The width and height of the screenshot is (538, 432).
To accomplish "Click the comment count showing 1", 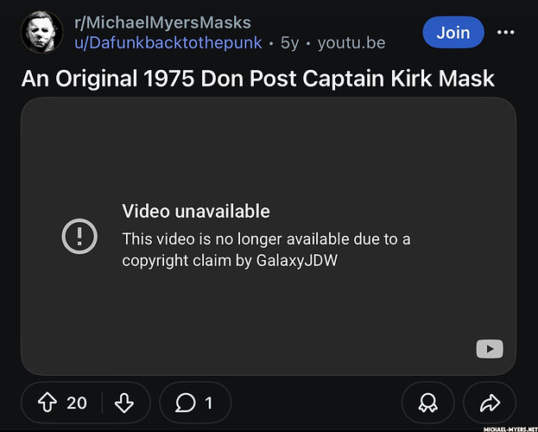I will click(209, 403).
